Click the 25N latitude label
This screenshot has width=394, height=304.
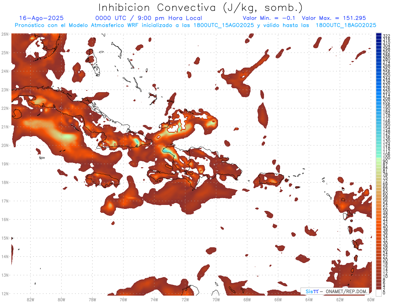(5, 52)
